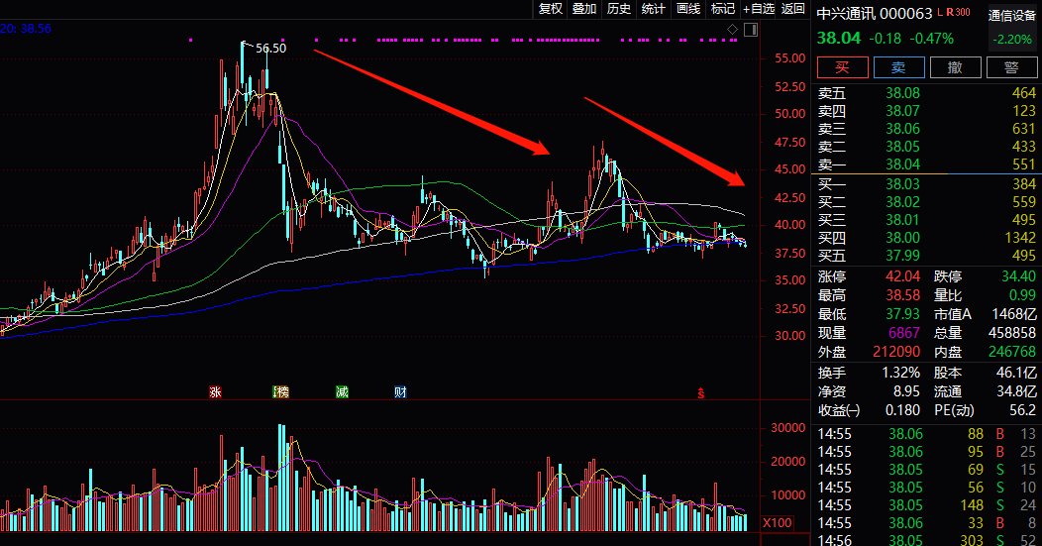Click the 返回 back button
This screenshot has height=546, width=1042.
[x=792, y=9]
